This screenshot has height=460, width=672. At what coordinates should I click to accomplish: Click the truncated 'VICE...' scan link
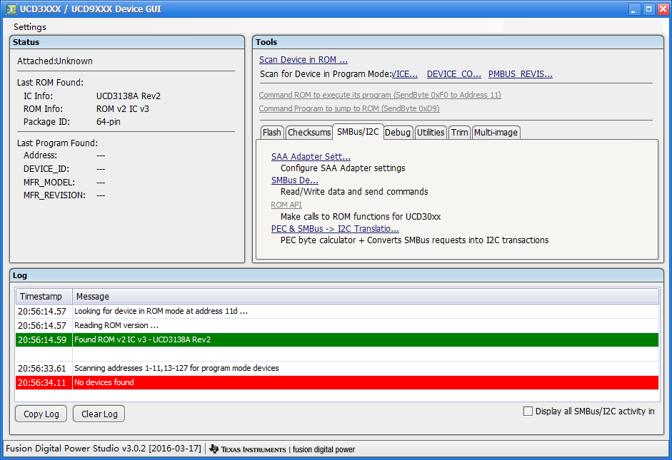(x=405, y=74)
